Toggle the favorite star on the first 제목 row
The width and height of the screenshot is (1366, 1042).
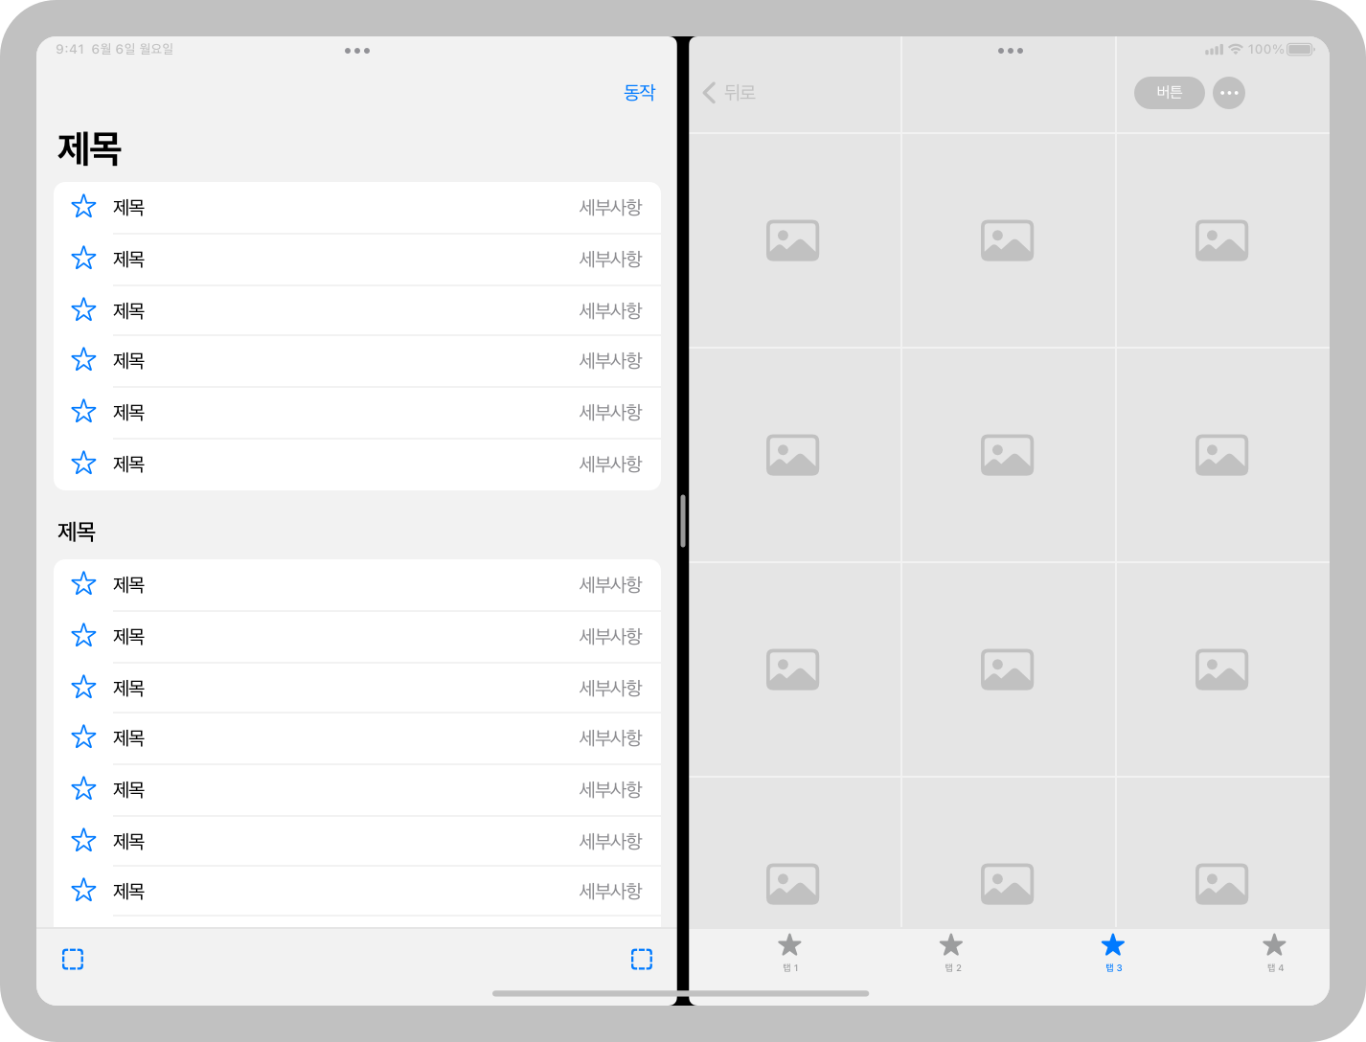pos(83,207)
